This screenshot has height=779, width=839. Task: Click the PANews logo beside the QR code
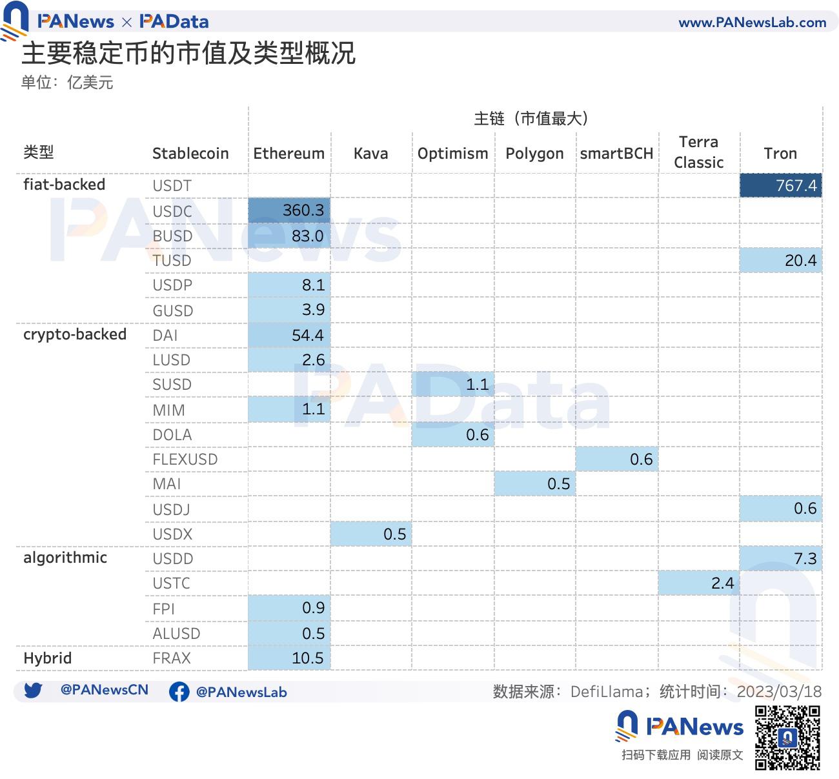(x=680, y=727)
